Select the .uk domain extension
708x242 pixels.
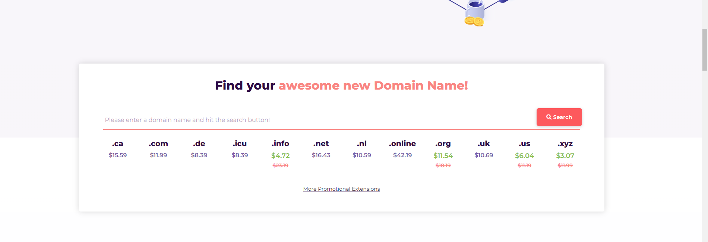pyautogui.click(x=484, y=144)
